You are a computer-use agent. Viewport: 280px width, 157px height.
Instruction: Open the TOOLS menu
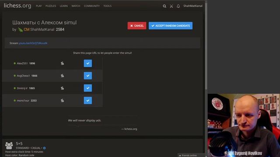click(x=107, y=6)
